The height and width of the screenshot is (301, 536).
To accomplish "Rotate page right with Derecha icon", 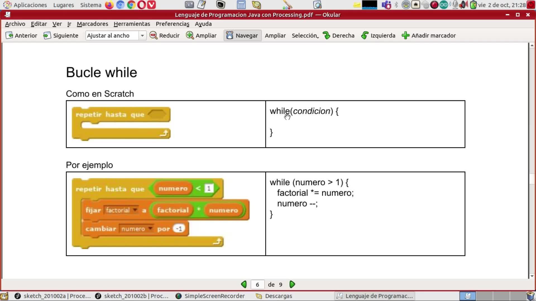I will [x=326, y=35].
